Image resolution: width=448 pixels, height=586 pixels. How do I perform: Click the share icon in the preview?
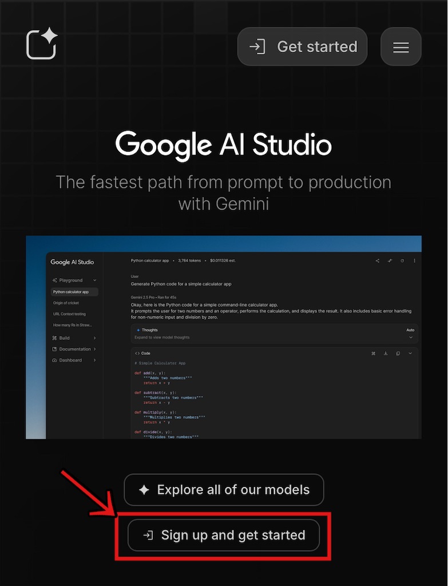pyautogui.click(x=378, y=260)
